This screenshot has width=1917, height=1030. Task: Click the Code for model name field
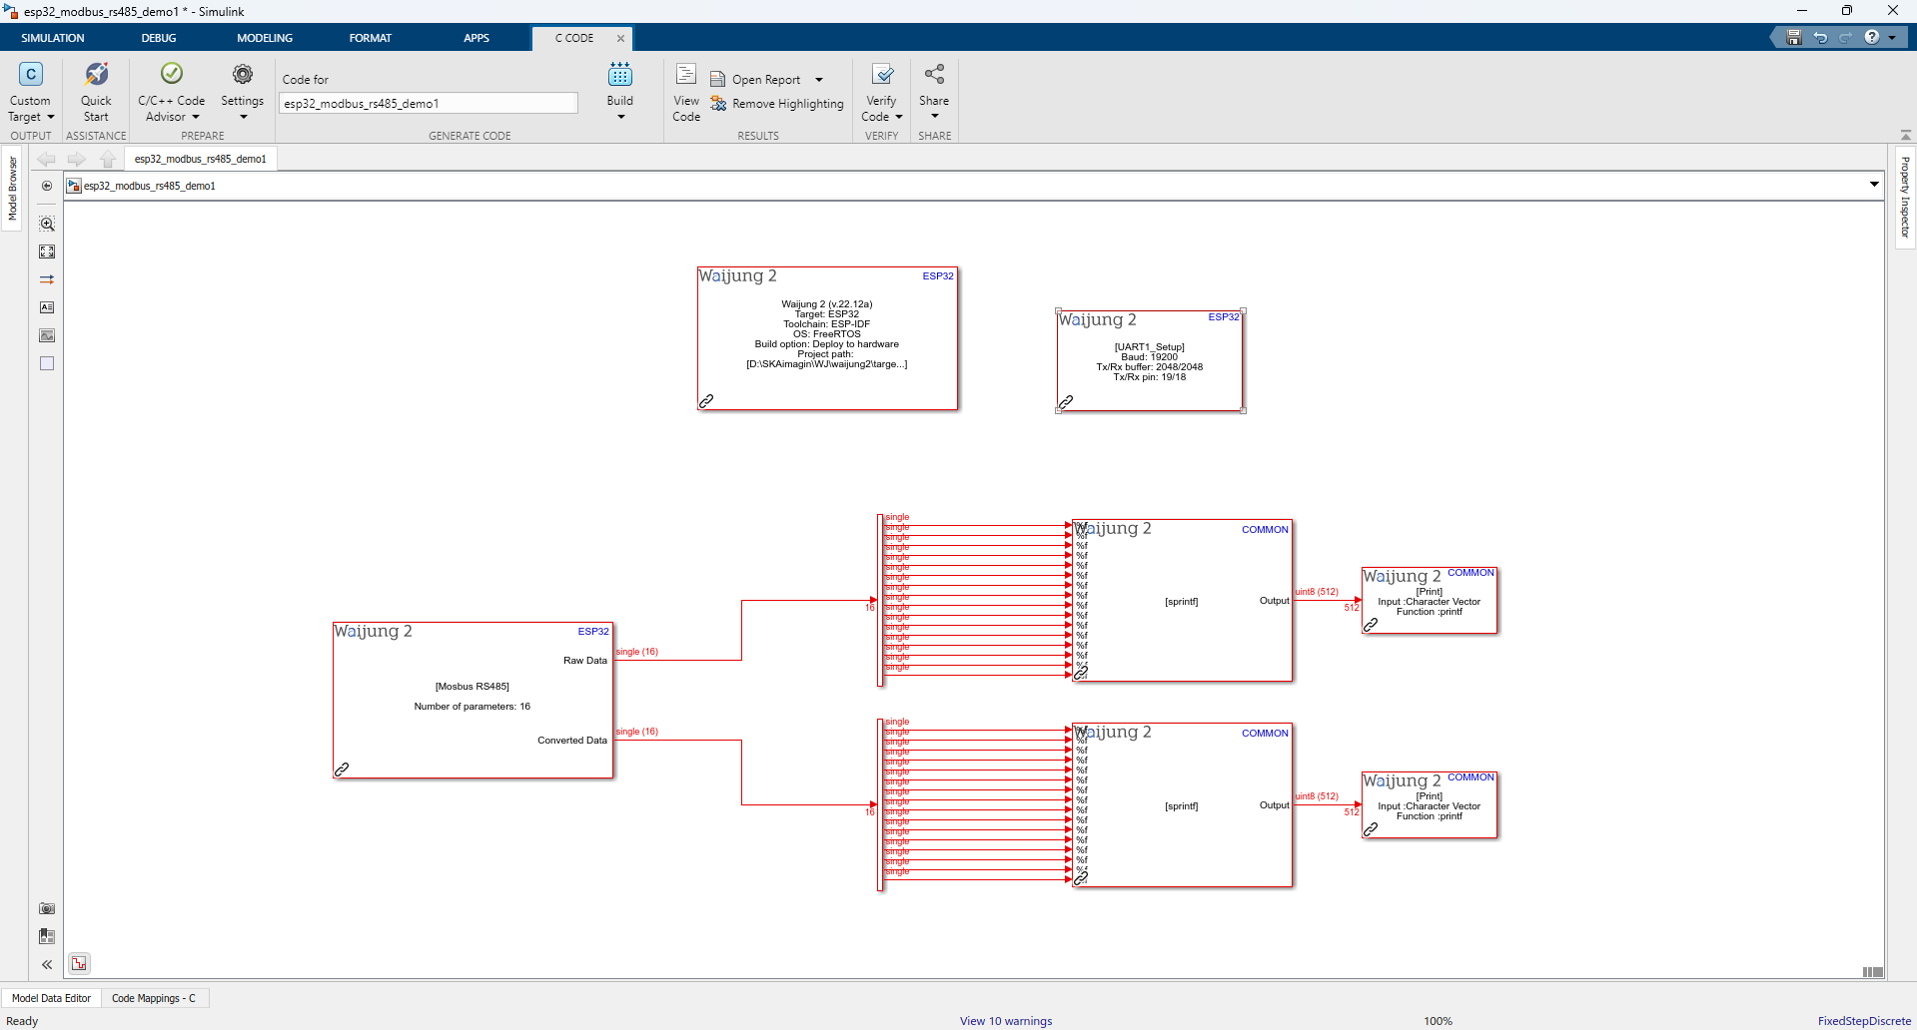point(429,104)
